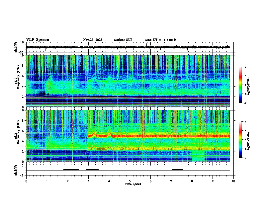This screenshot has height=203, width=263.
Task: Click the ch.3 pulse bar near 7 minutes
Action: (177, 169)
